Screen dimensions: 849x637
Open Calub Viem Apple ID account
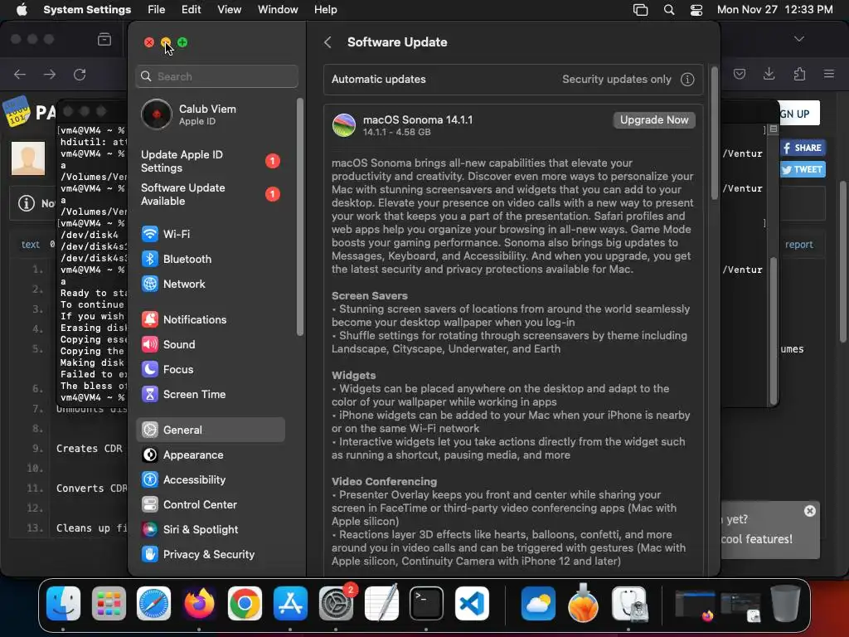point(210,114)
